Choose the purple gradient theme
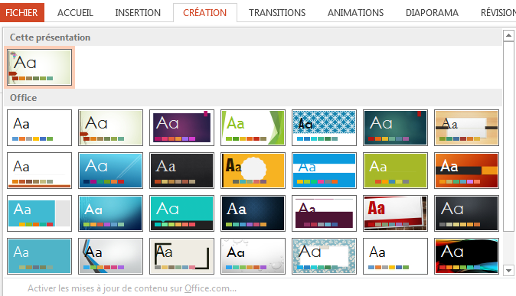 click(181, 128)
